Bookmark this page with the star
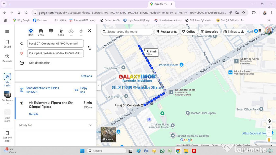Viewport: 276px width, 155px height. pyautogui.click(x=244, y=13)
